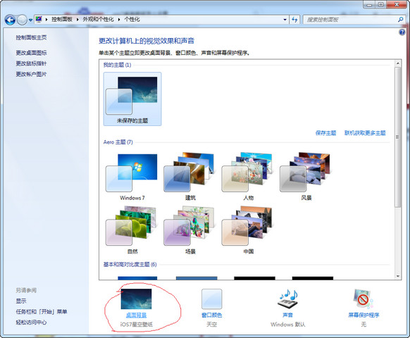Refresh the address bar location
This screenshot has height=338, width=410.
tap(294, 20)
